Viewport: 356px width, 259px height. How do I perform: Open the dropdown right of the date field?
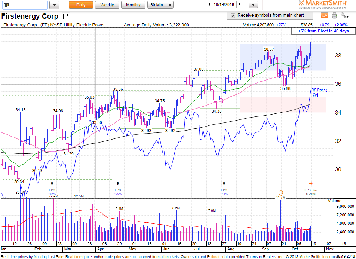pos(254,4)
